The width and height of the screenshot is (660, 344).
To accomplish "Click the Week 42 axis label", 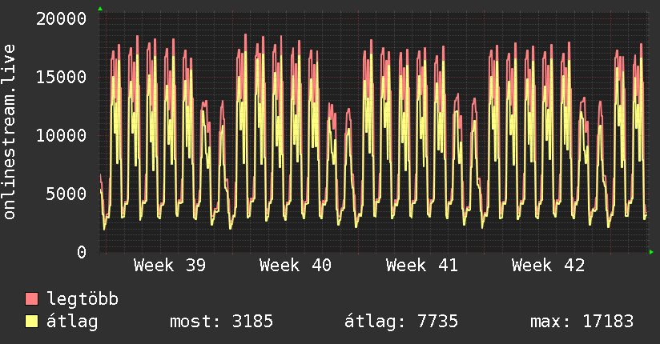I will [x=548, y=266].
